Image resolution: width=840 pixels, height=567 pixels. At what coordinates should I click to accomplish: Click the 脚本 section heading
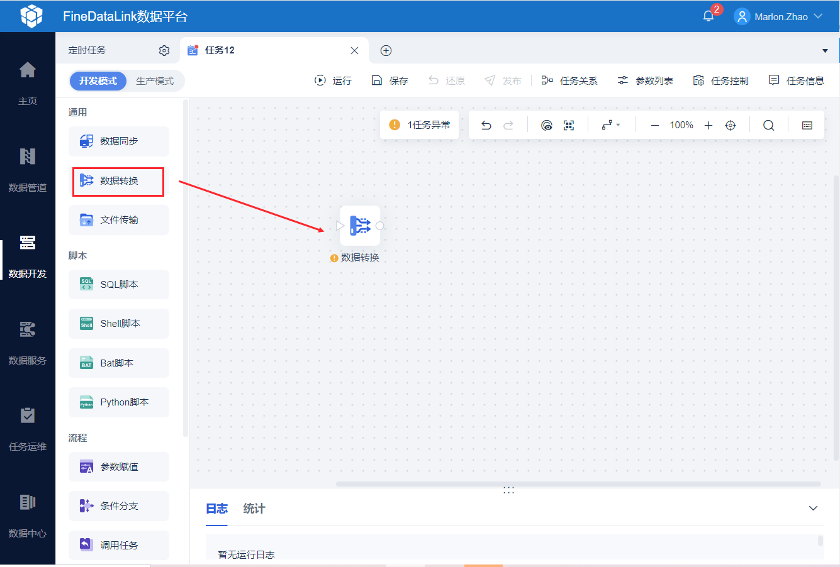point(78,256)
